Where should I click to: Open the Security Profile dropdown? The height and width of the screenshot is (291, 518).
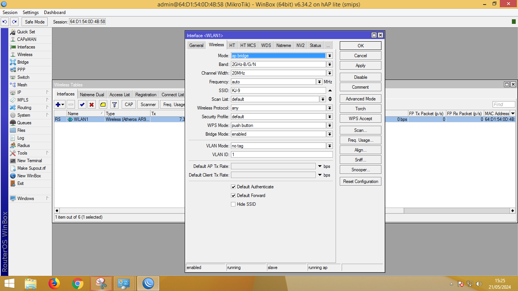click(x=330, y=117)
